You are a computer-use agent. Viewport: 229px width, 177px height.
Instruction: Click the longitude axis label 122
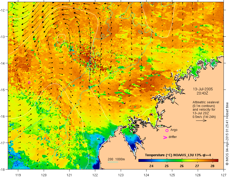(95, 175)
